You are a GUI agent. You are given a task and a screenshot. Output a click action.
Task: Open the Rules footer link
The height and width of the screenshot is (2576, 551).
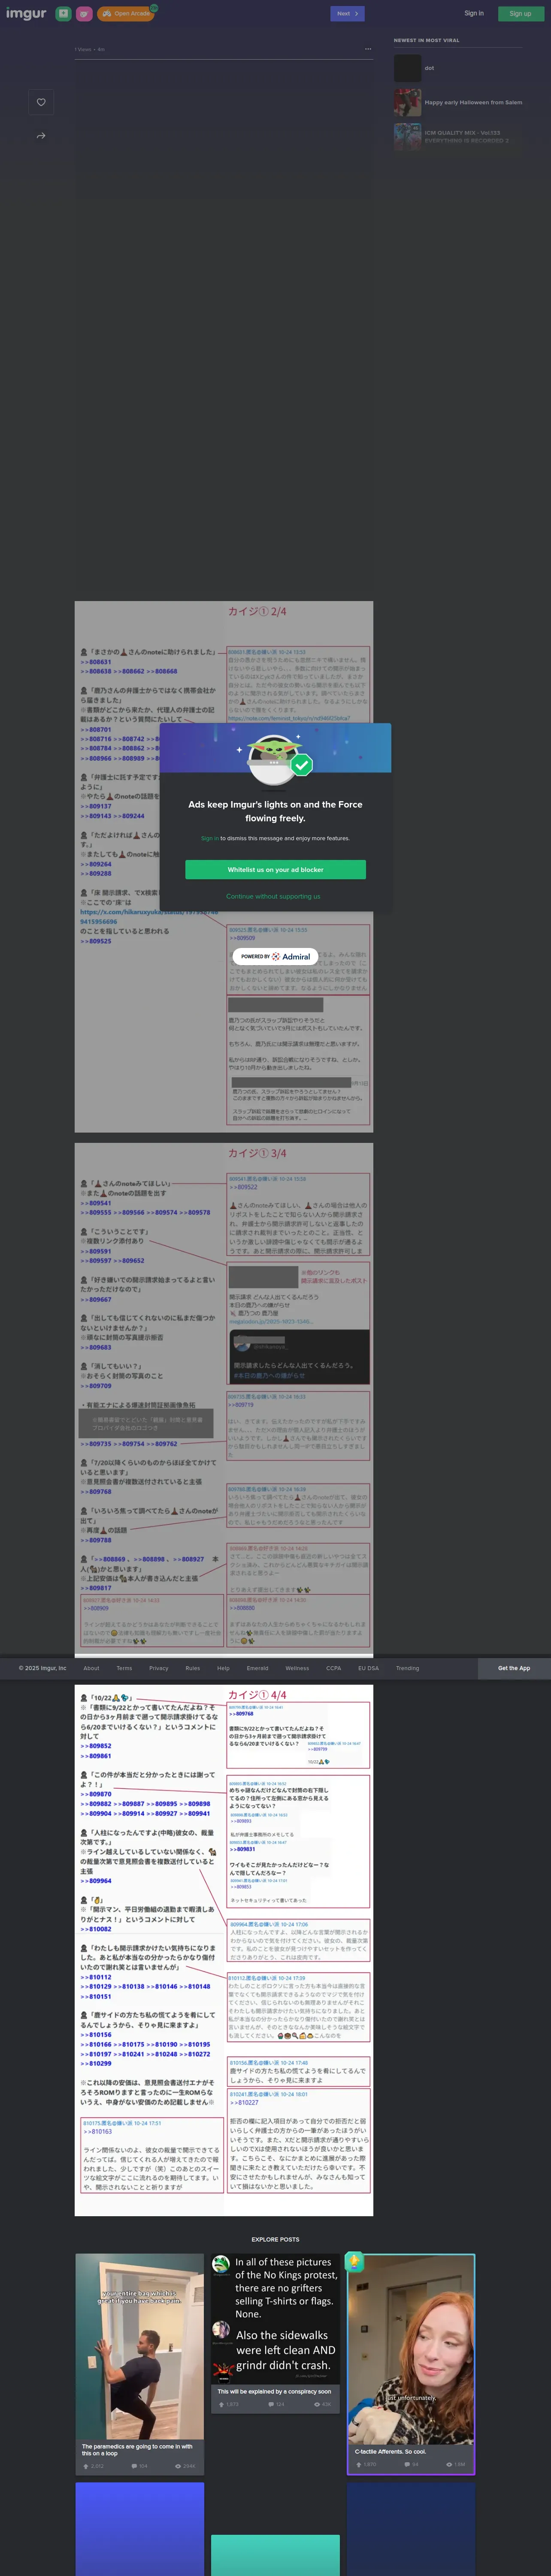pyautogui.click(x=193, y=1668)
